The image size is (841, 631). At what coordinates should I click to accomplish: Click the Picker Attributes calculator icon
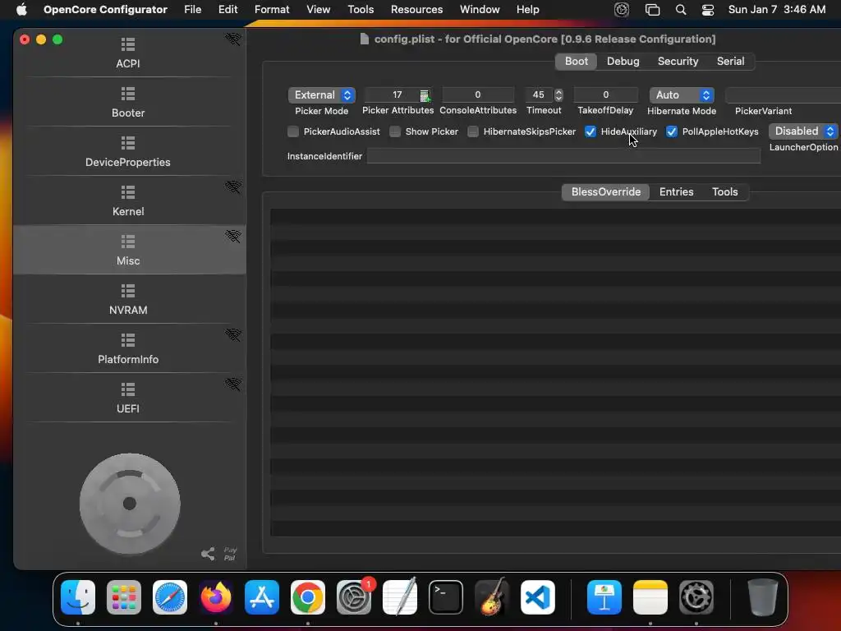tap(425, 95)
